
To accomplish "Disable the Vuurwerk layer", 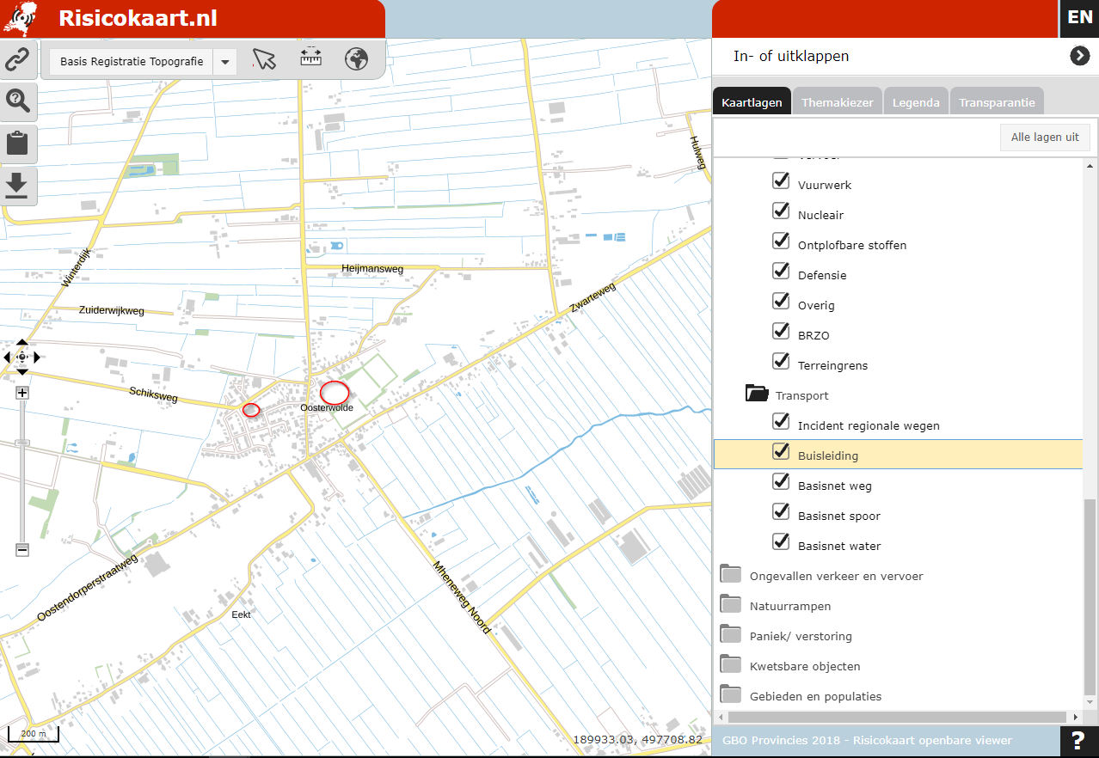I will pos(781,180).
